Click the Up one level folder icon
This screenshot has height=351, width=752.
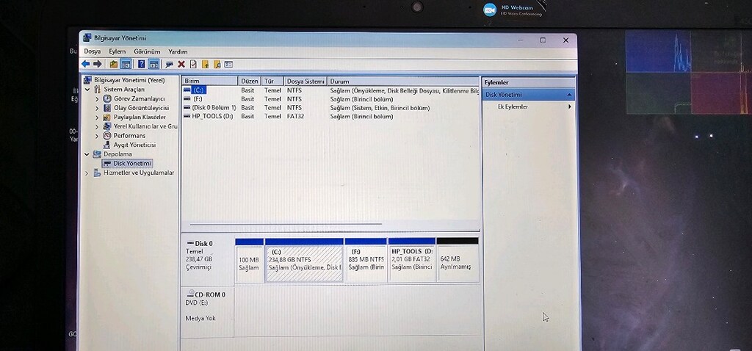pyautogui.click(x=114, y=64)
